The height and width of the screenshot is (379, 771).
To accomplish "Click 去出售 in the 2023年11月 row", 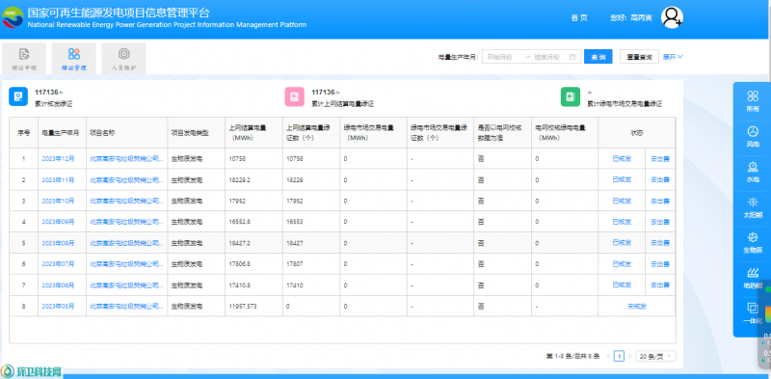I will coord(660,179).
